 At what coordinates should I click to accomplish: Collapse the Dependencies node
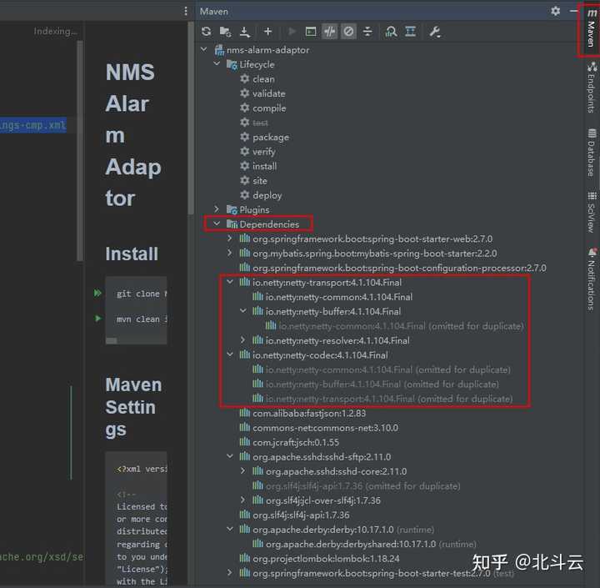pyautogui.click(x=217, y=224)
